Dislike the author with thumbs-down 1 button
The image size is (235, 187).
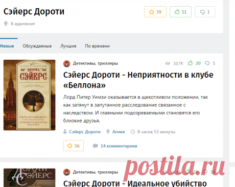pos(205,12)
